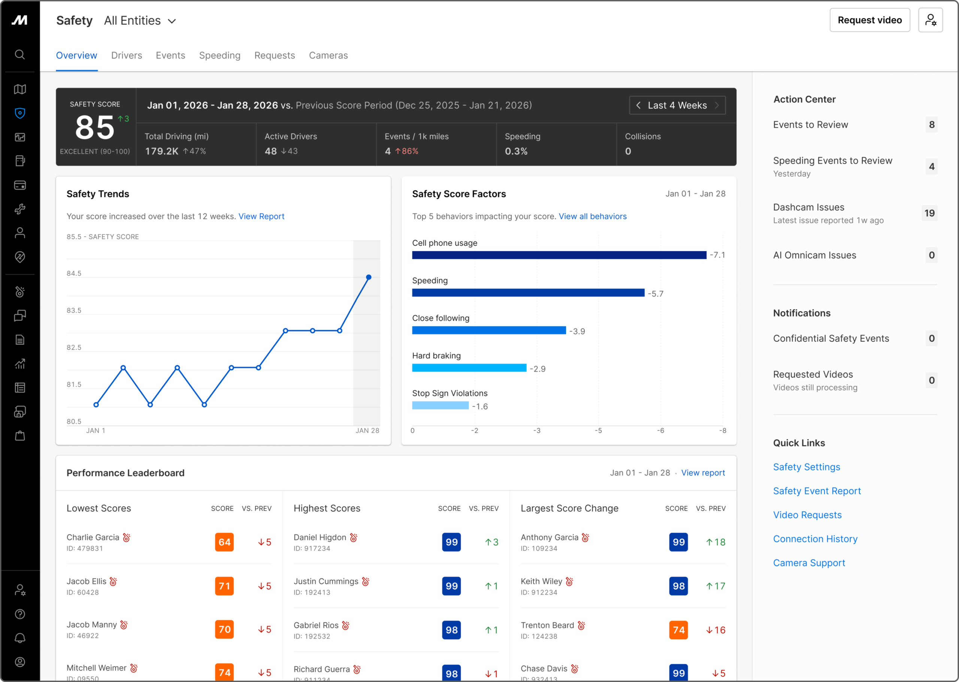Open the drivers panel via person icon
The image size is (959, 682).
click(x=20, y=233)
